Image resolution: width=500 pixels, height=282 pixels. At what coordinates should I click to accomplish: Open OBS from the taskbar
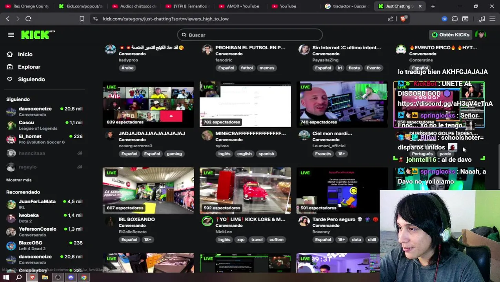point(58,277)
